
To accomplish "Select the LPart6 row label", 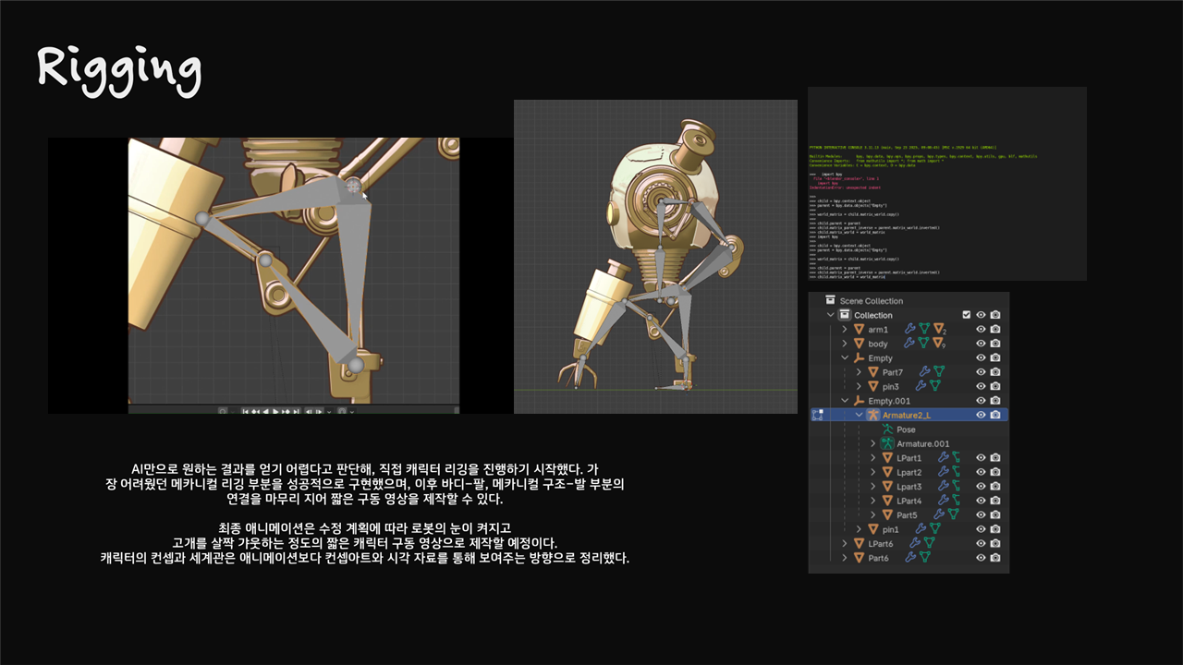I will coord(881,543).
